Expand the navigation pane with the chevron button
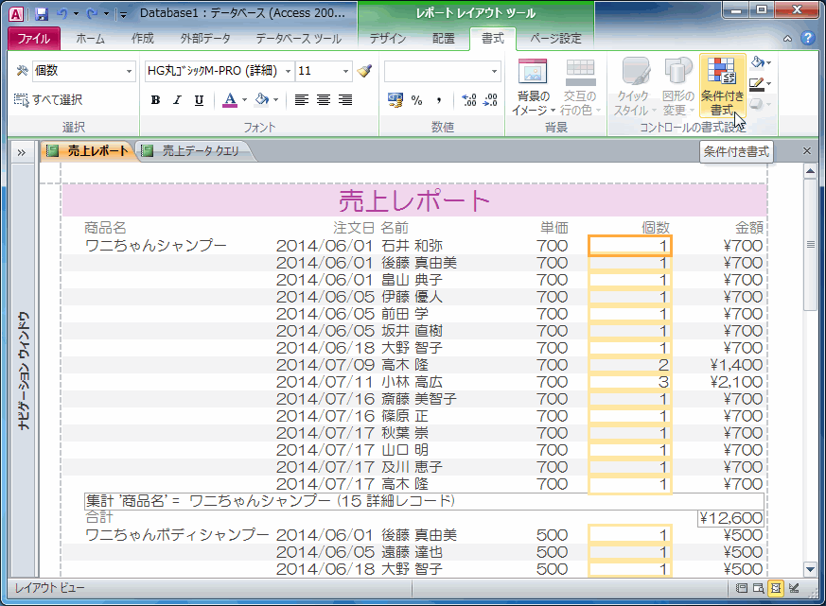Image resolution: width=826 pixels, height=606 pixels. click(x=20, y=151)
